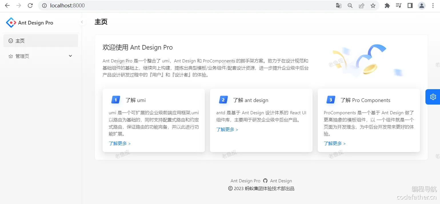The width and height of the screenshot is (440, 204).
Task: Click the 欢迎使用 Ant Design Pro heading
Action: (x=138, y=47)
